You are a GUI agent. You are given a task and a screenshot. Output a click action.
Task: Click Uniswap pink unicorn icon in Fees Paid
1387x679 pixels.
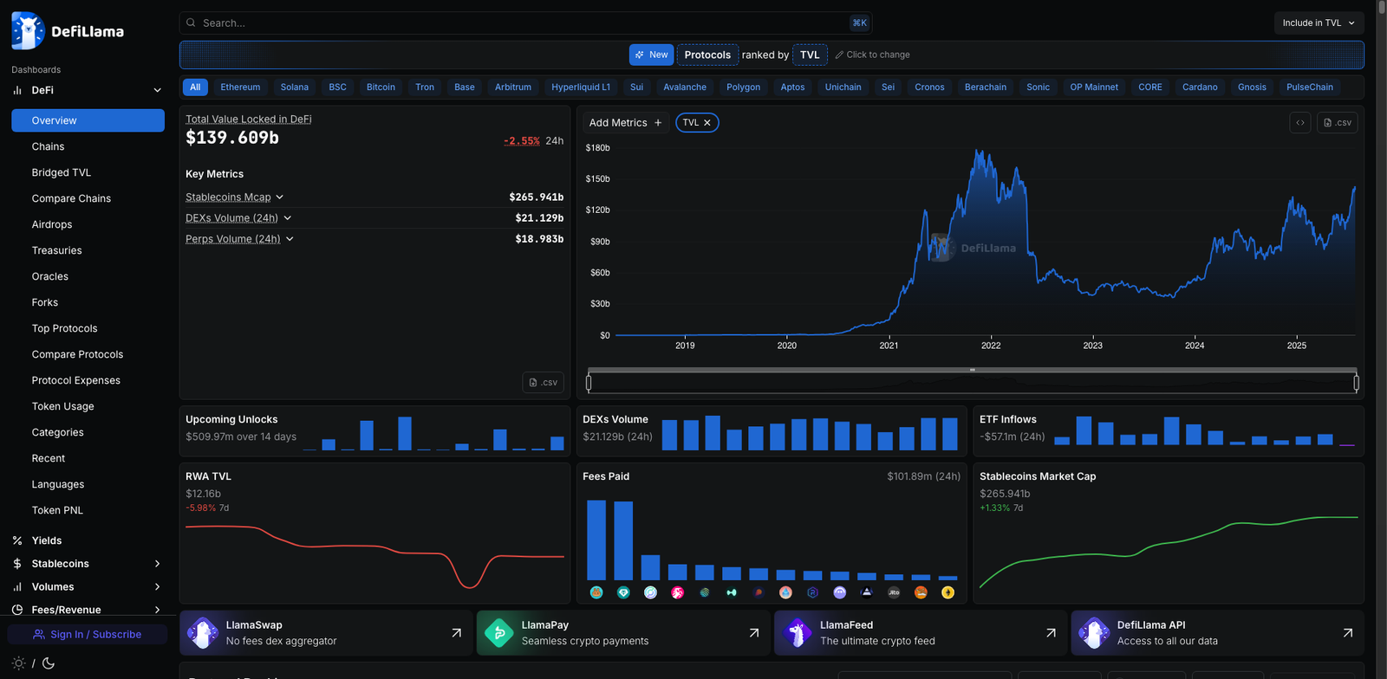pos(678,592)
